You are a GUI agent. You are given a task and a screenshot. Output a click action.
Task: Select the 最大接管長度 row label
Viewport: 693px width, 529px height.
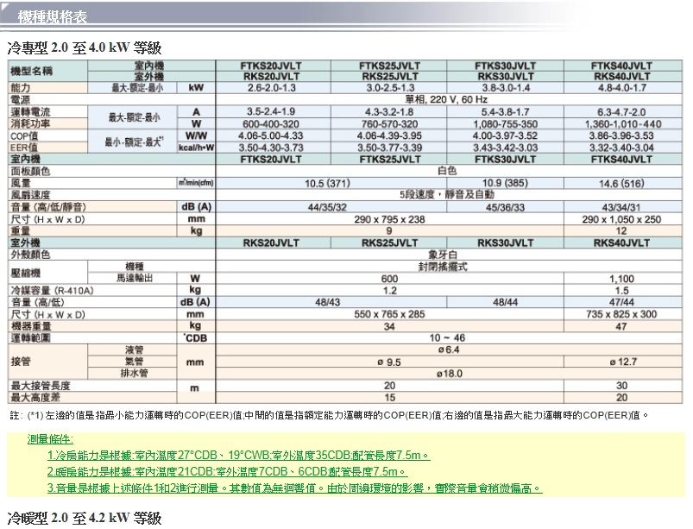point(40,385)
